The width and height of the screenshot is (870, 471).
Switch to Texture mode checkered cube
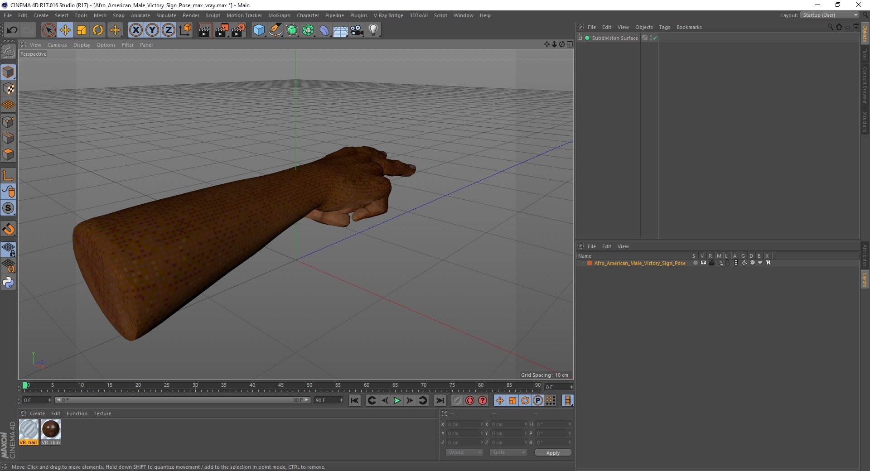point(8,89)
